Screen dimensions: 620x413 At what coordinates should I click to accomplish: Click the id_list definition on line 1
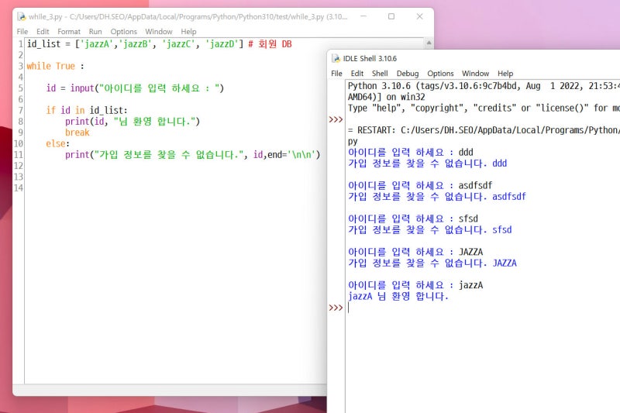click(x=135, y=44)
